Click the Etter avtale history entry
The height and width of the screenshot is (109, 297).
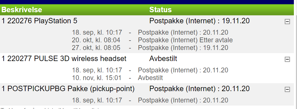185,40
